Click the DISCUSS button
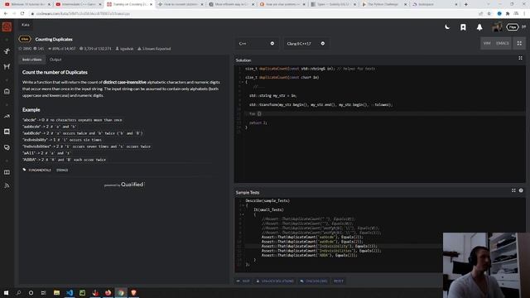Screen dimensions: 530x298 point(314,281)
